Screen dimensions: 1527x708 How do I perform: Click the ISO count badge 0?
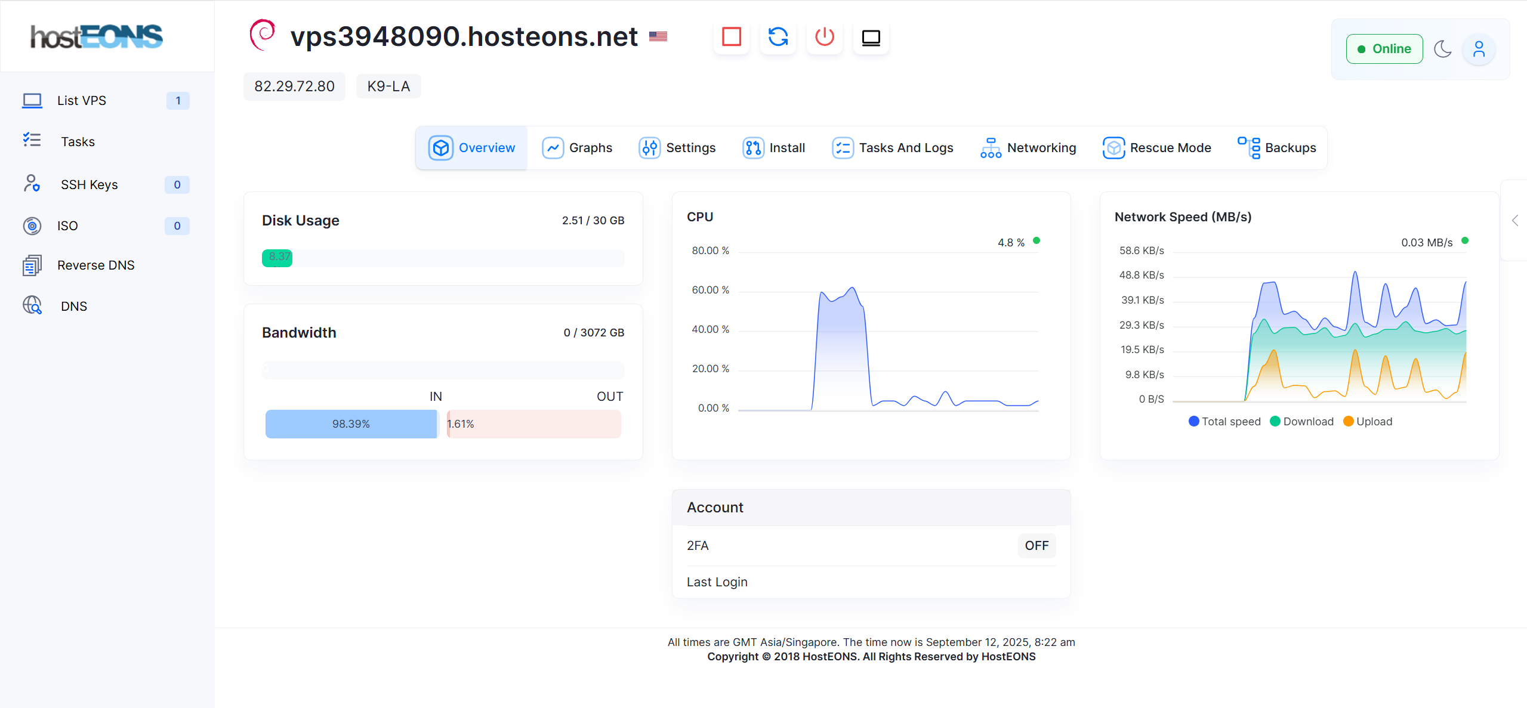pos(177,226)
